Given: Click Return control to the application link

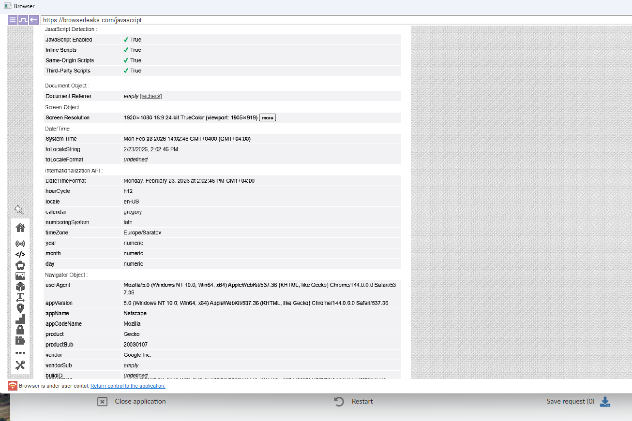Looking at the screenshot, I should point(128,386).
